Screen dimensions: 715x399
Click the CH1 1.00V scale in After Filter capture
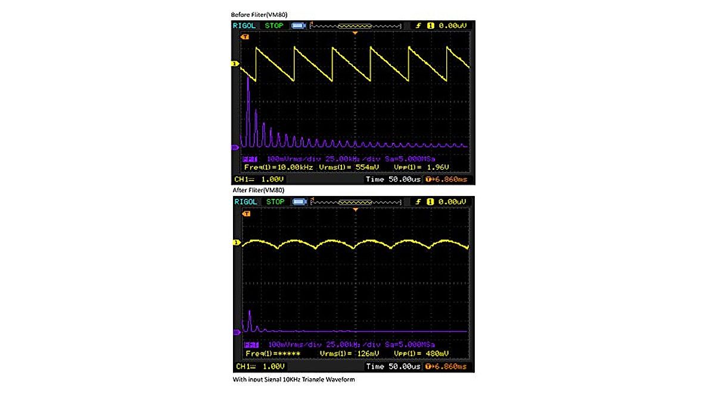[259, 366]
